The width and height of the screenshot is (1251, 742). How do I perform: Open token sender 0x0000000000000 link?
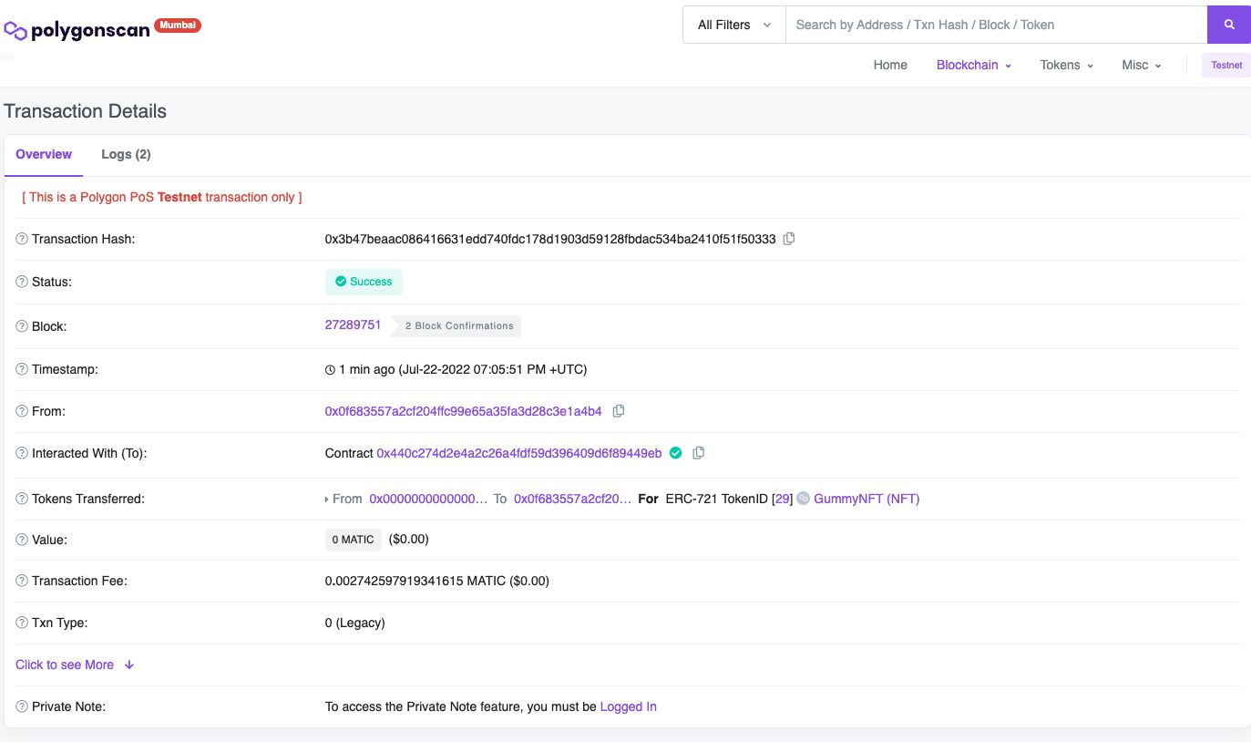click(428, 499)
